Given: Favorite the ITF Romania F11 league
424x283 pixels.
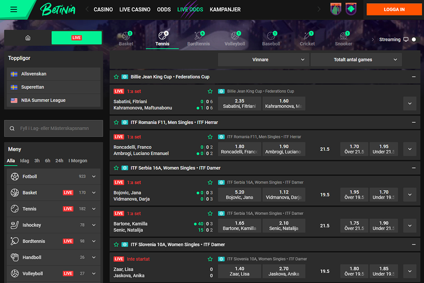Looking at the screenshot, I should click(x=116, y=122).
